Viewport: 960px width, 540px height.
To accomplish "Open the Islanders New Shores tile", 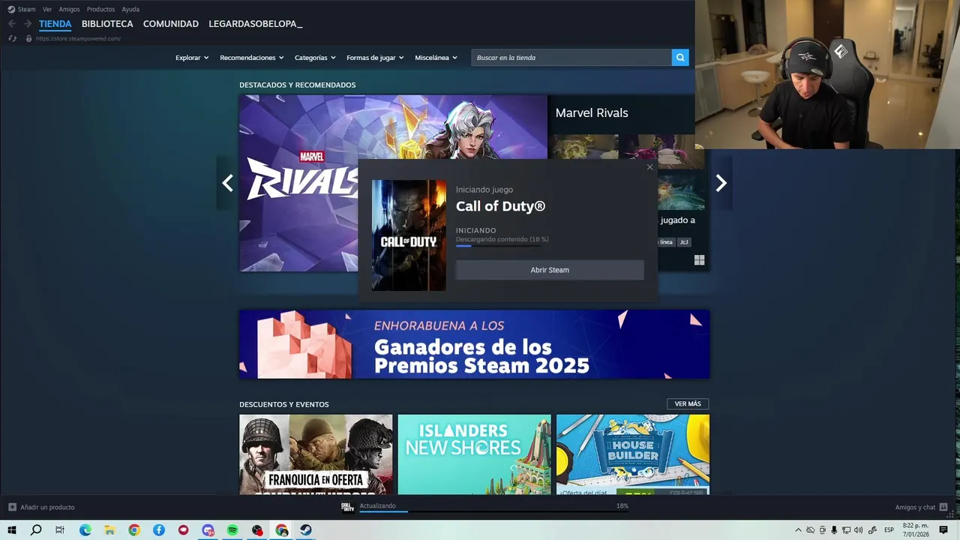I will (x=474, y=454).
